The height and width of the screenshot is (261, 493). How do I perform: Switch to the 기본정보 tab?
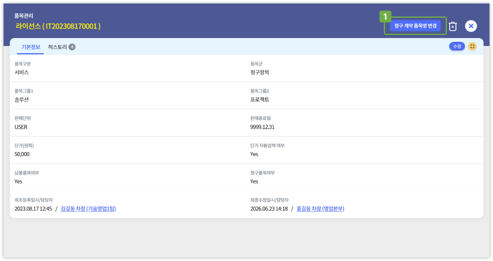(31, 47)
